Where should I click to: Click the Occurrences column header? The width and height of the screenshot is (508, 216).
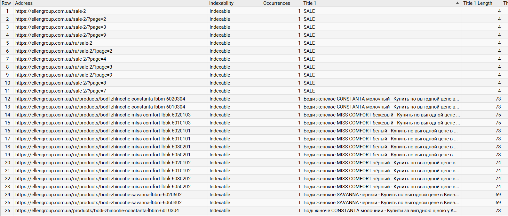coord(282,3)
